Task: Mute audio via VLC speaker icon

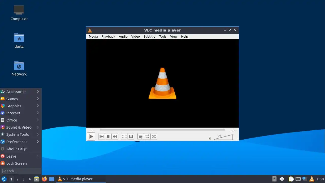Action: (x=210, y=139)
